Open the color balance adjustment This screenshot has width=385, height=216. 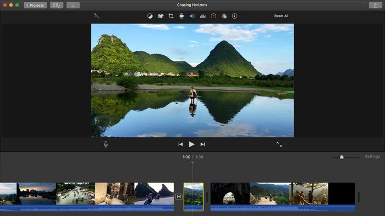click(150, 16)
